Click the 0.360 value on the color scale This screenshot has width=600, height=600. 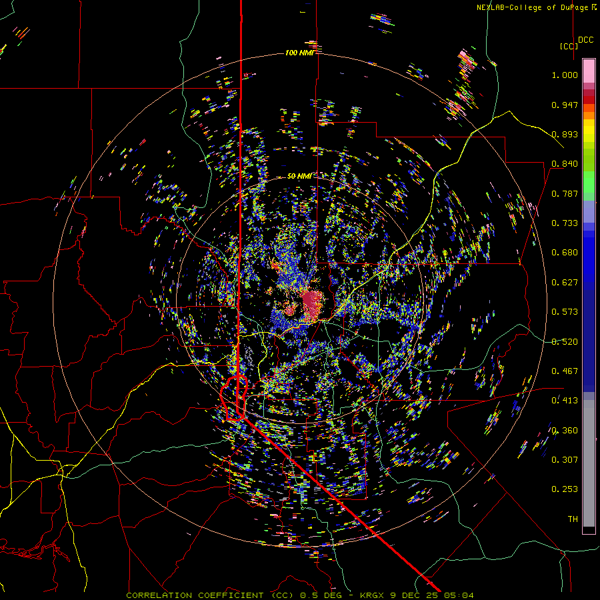(565, 431)
